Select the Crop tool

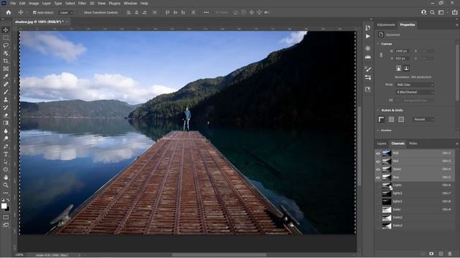[6, 61]
